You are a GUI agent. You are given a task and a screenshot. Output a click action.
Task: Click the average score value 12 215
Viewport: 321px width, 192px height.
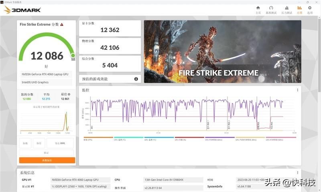click(46, 99)
